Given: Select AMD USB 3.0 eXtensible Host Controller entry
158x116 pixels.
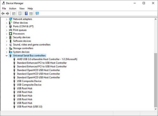Looking at the screenshot, I should click(47, 59).
